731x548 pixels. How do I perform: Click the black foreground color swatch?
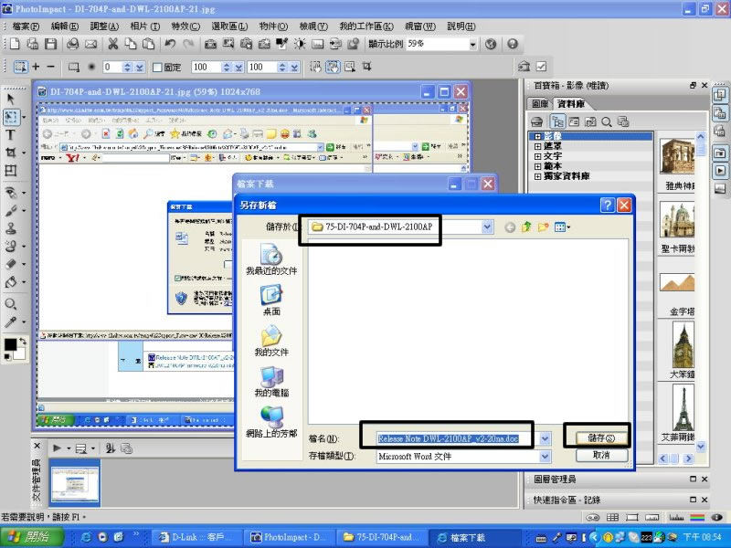coord(10,344)
